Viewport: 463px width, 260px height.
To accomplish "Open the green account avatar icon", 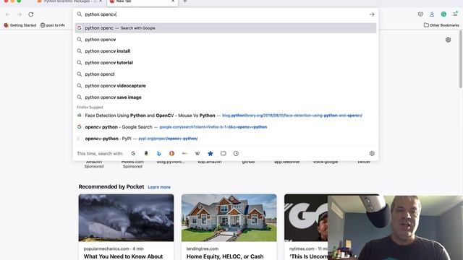I will click(443, 14).
